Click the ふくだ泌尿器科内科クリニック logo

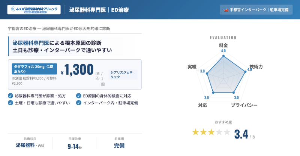pos(34,9)
